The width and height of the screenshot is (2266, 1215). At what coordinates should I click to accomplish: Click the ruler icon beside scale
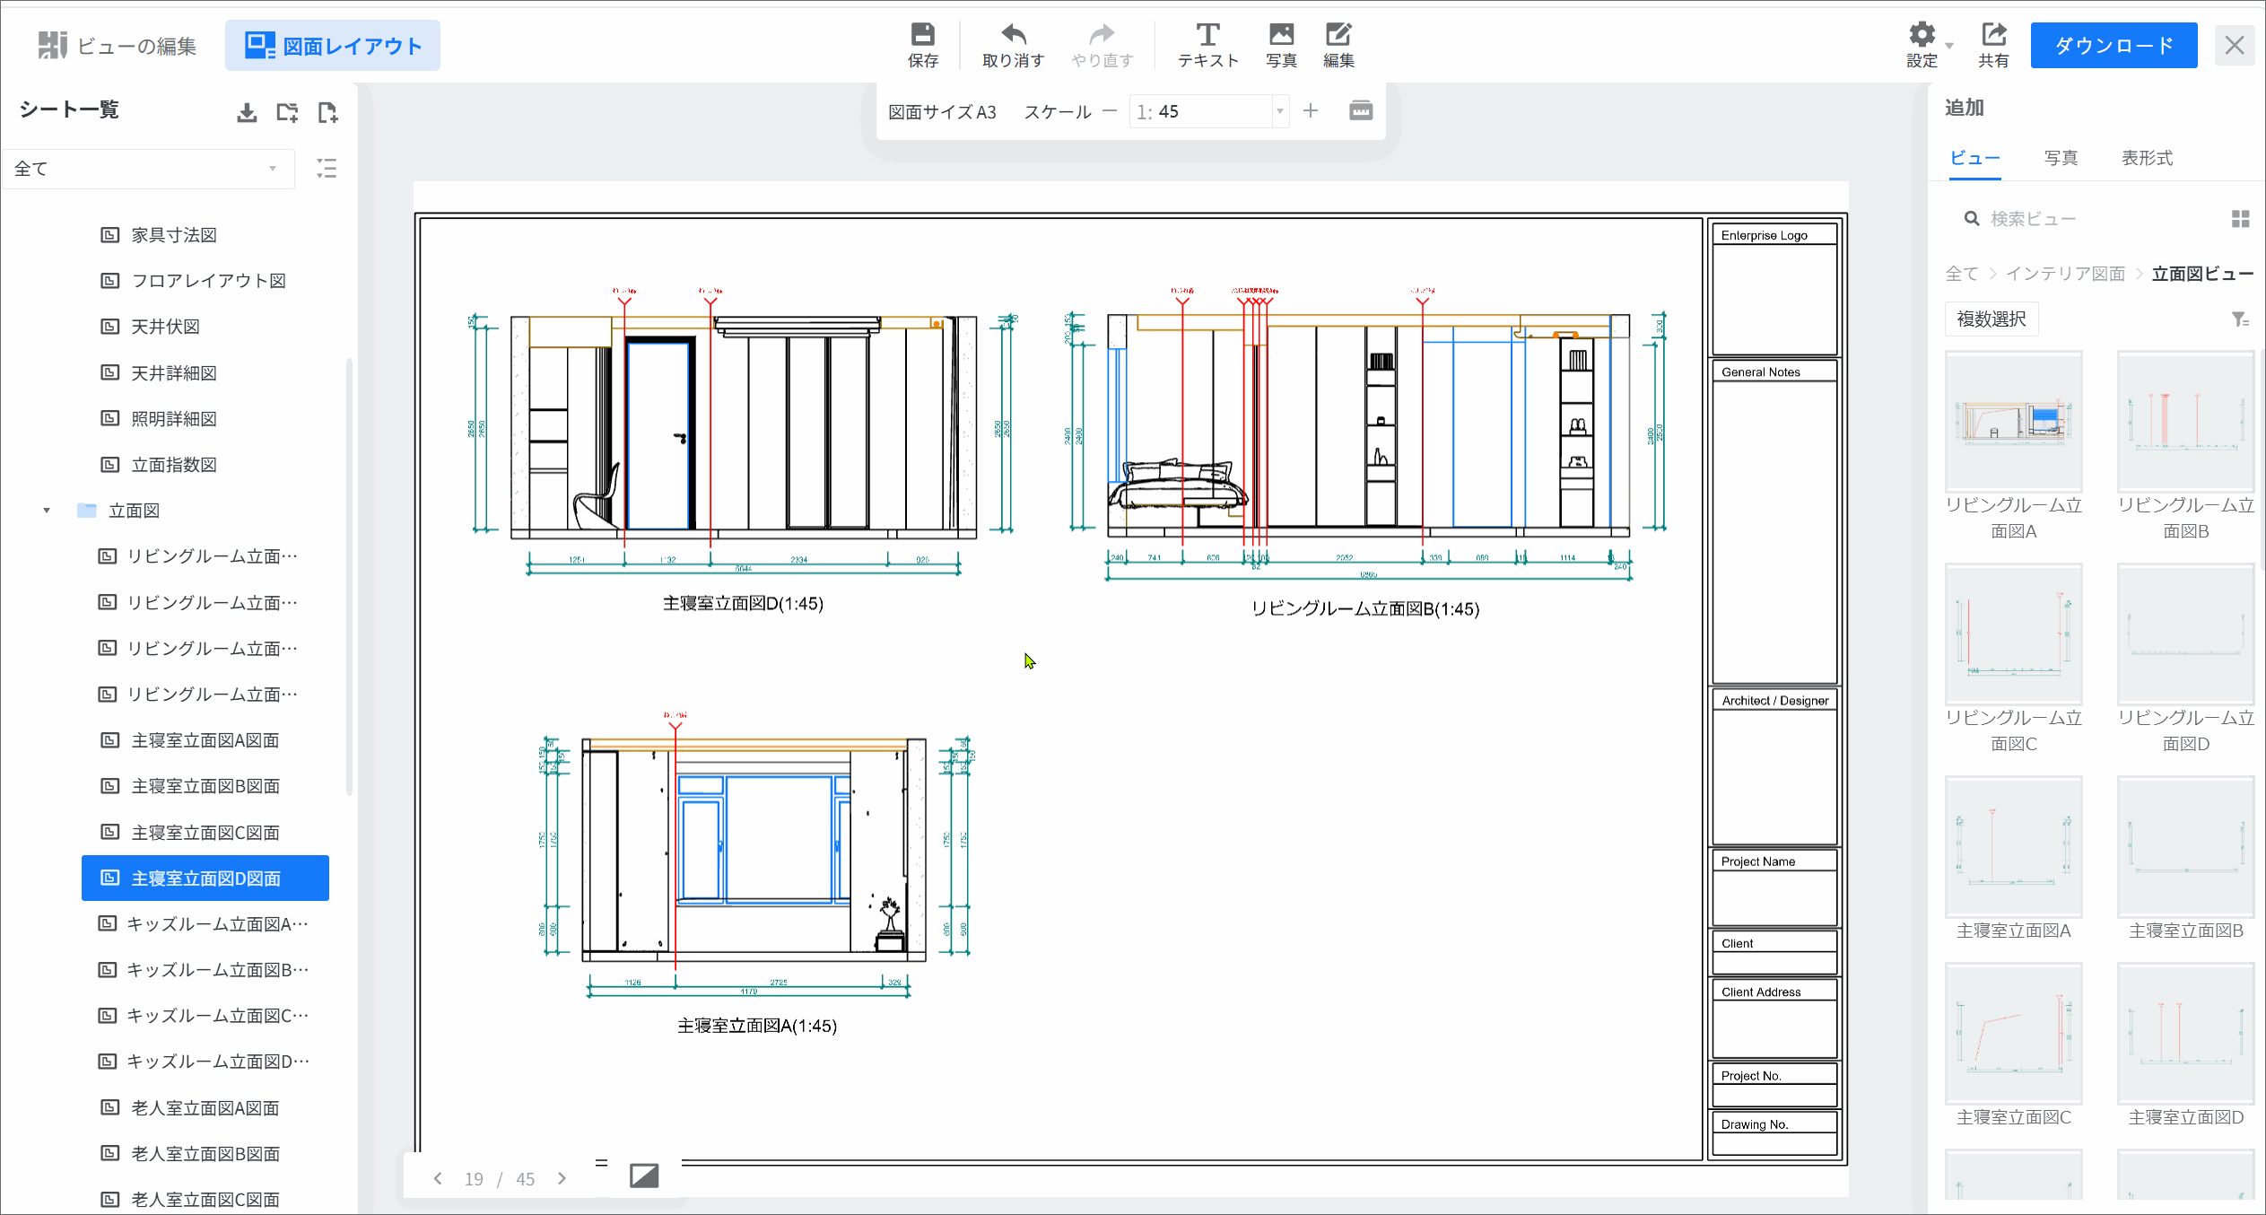tap(1360, 110)
